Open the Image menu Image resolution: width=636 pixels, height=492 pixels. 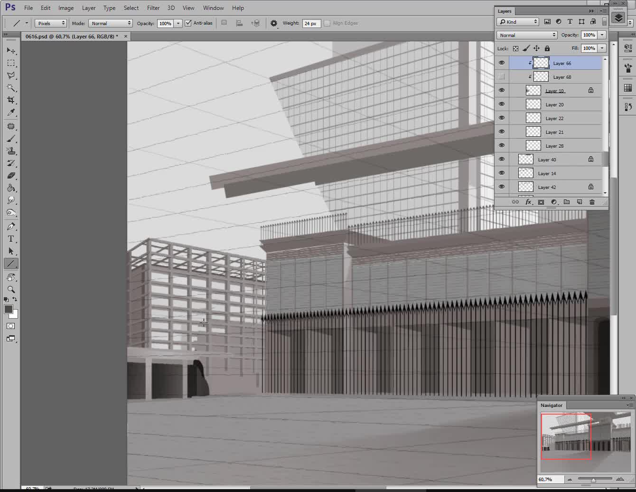click(66, 8)
